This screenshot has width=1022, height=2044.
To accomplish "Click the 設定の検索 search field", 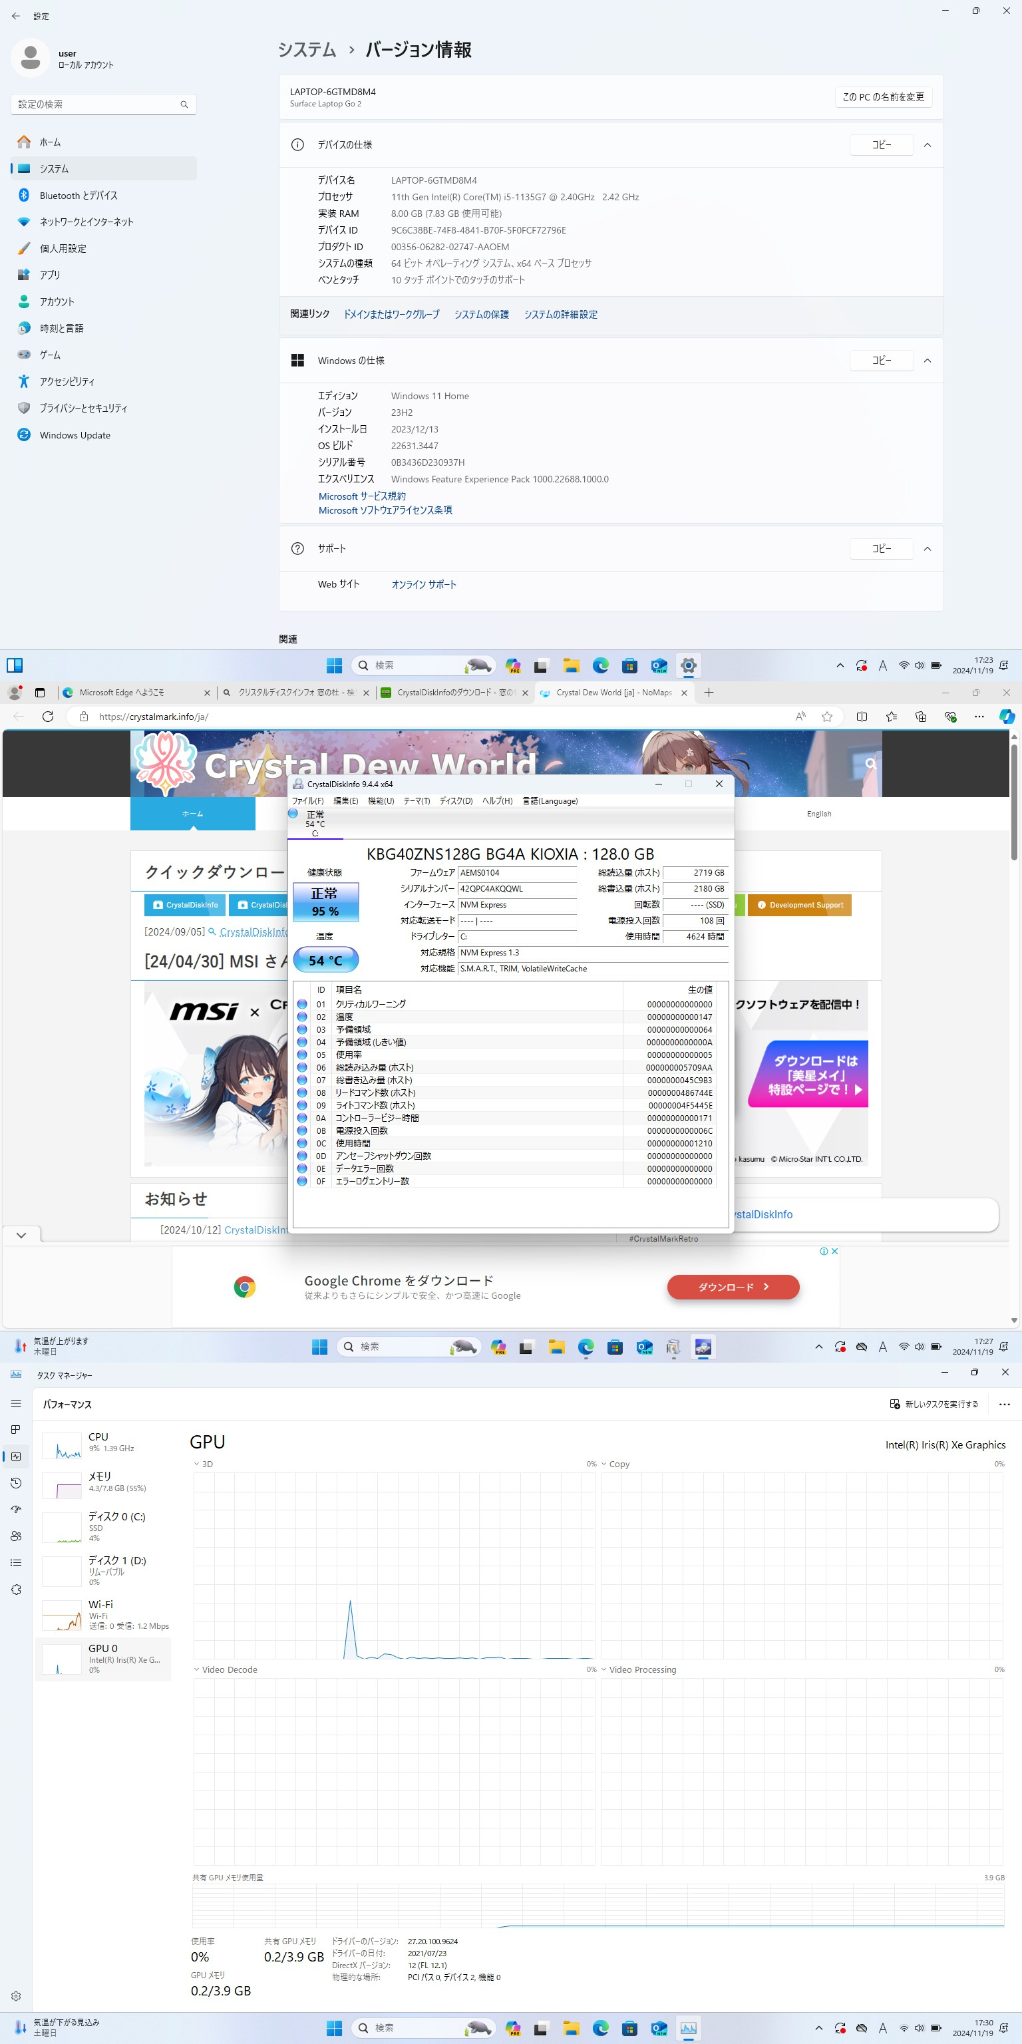I will coord(103,104).
